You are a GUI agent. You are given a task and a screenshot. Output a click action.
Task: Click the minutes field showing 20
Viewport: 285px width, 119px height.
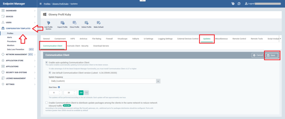69,93
